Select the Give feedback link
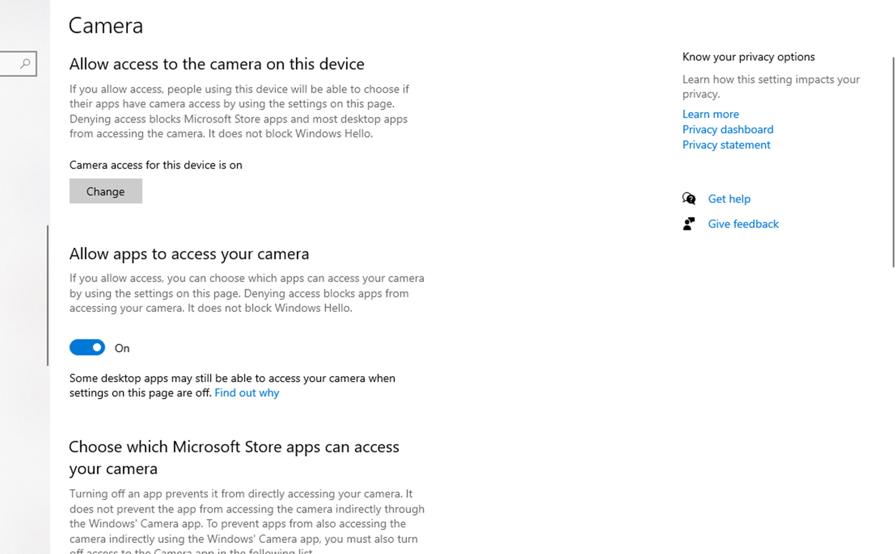This screenshot has width=896, height=554. (743, 224)
